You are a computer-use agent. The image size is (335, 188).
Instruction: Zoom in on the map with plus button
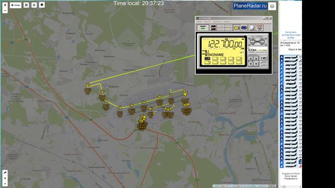(x=5, y=5)
